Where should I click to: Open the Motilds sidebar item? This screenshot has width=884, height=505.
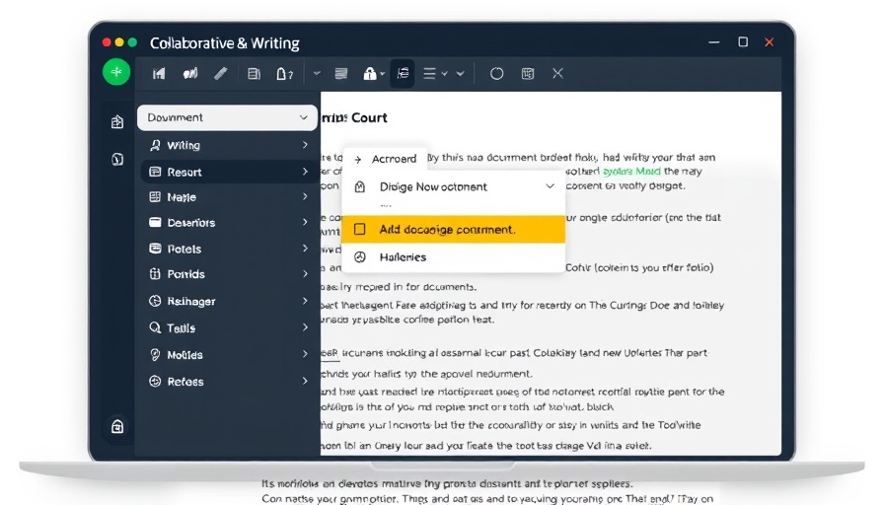[x=227, y=354]
